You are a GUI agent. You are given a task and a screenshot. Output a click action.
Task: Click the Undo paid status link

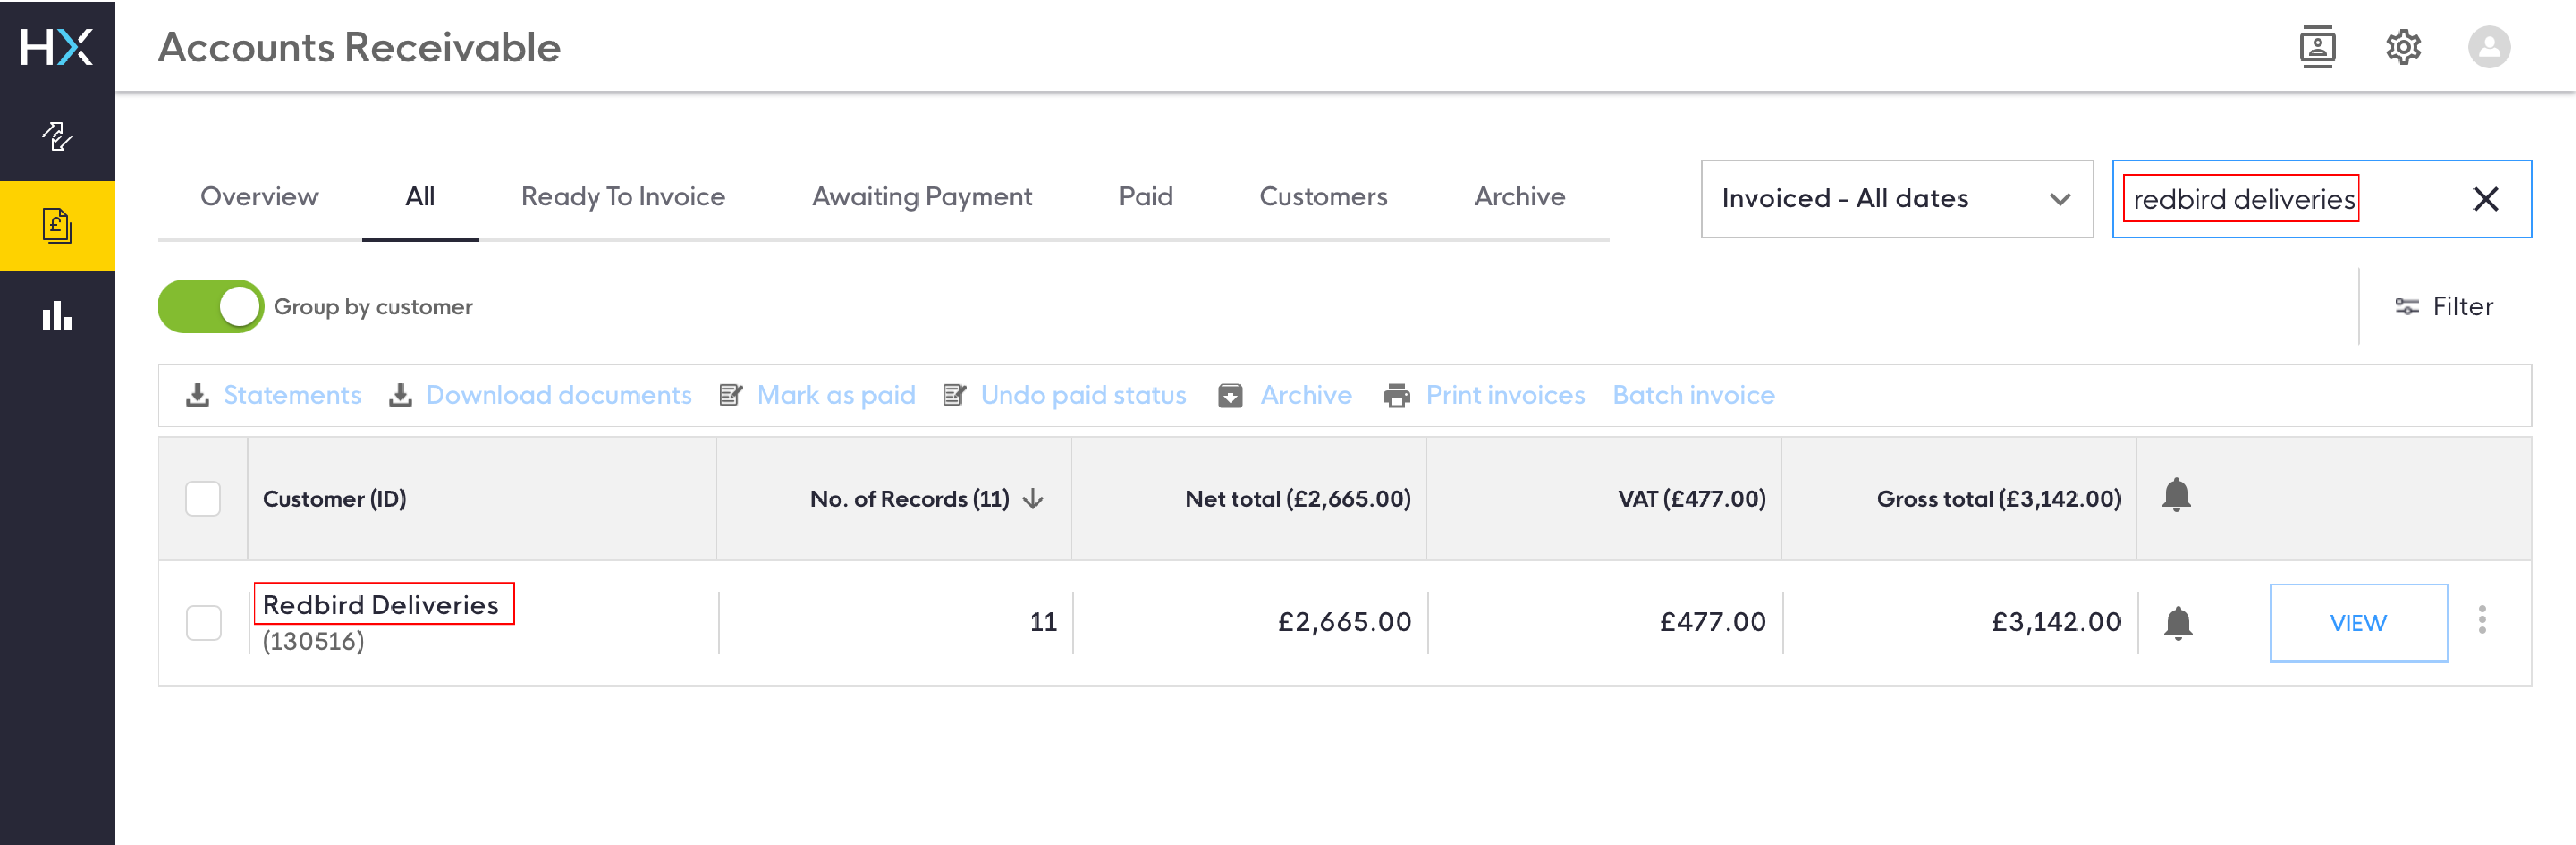pyautogui.click(x=1083, y=395)
